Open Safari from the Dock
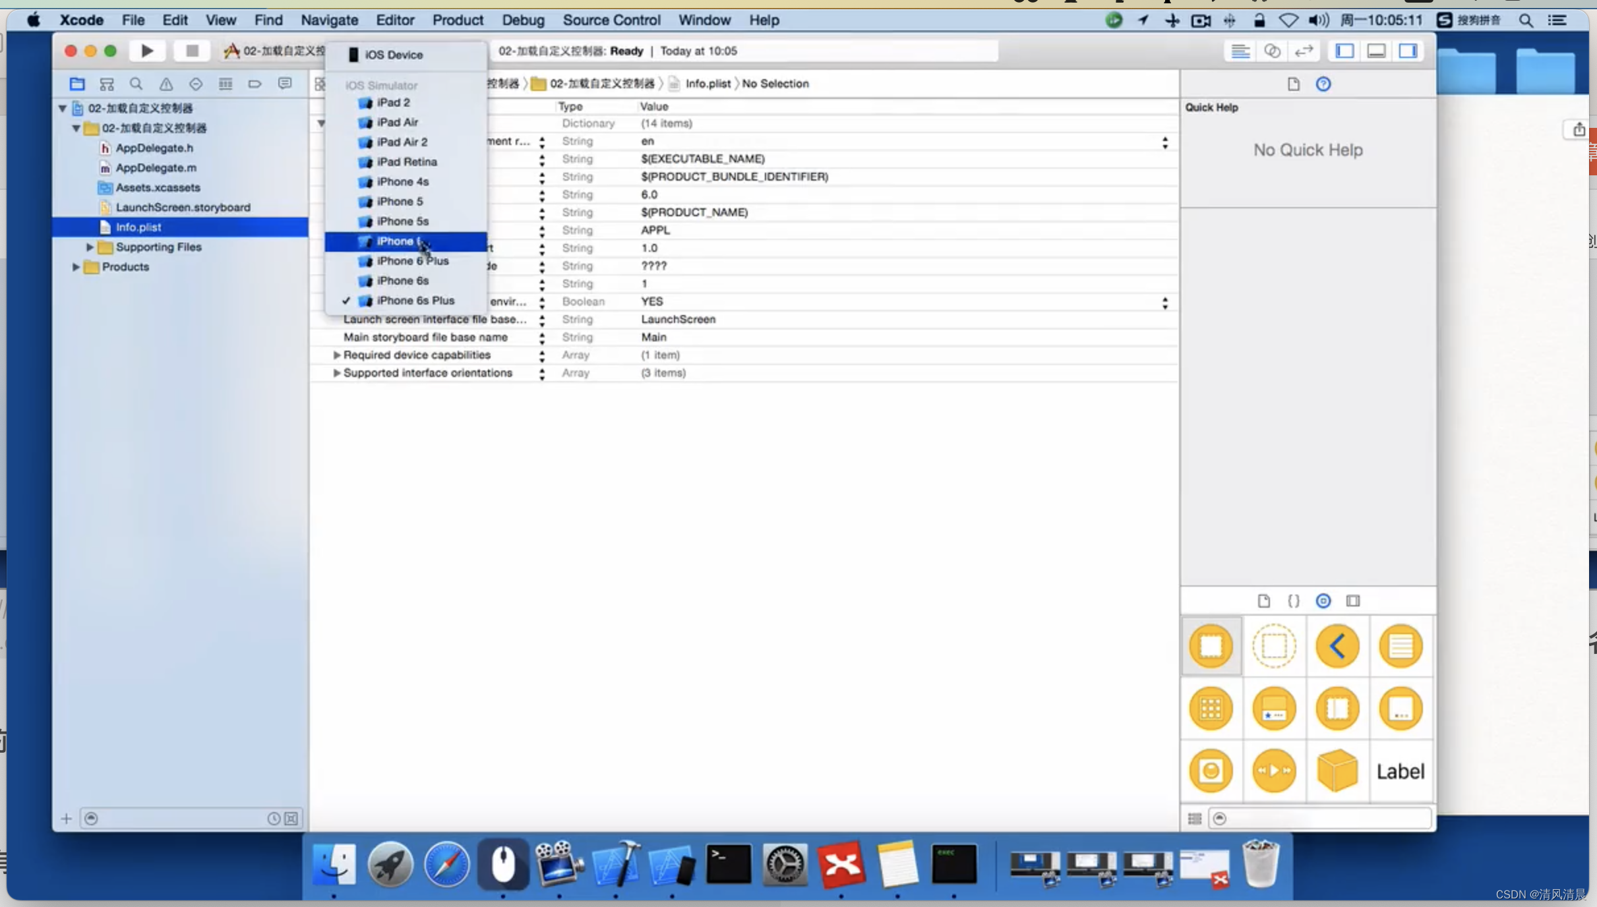Viewport: 1597px width, 907px height. pyautogui.click(x=447, y=864)
